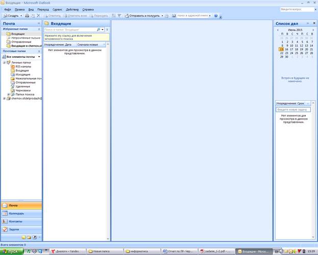Click the Создать new message button
The image size is (318, 255).
pyautogui.click(x=11, y=16)
